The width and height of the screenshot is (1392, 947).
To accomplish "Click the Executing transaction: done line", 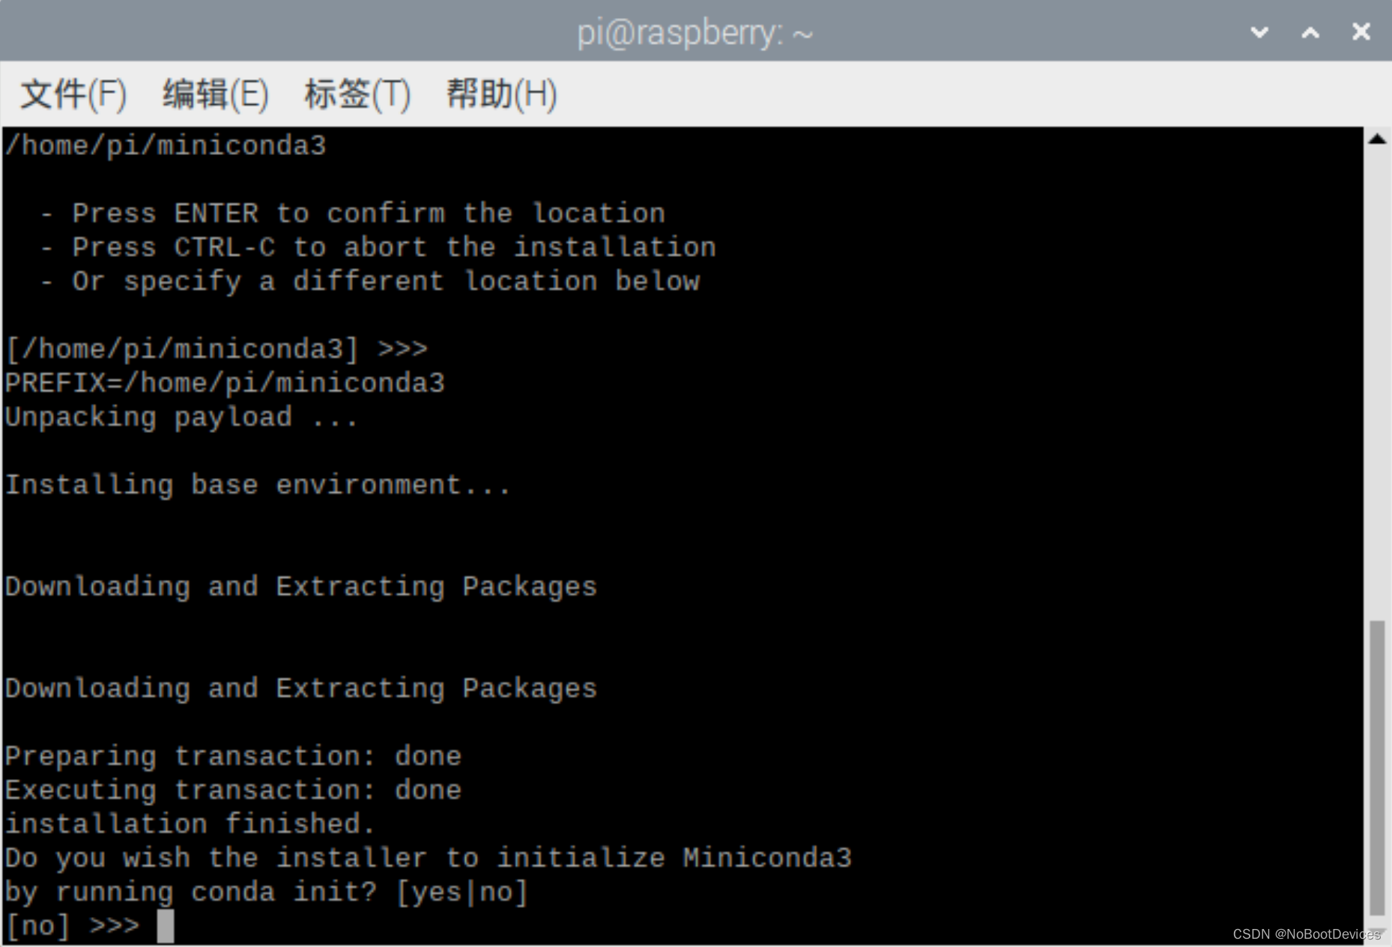I will (232, 789).
